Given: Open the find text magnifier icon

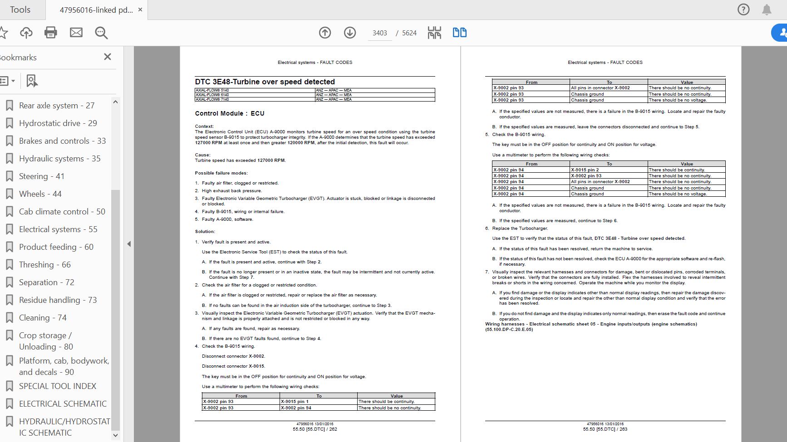Looking at the screenshot, I should click(x=101, y=33).
